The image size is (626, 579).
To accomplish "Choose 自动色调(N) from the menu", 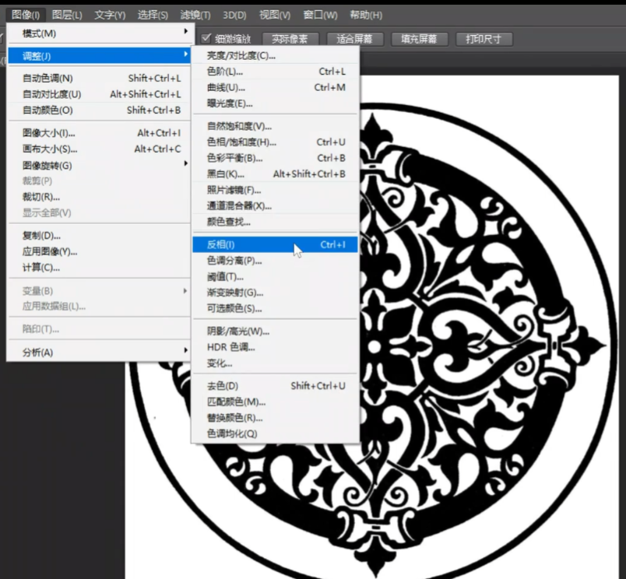I will point(99,78).
